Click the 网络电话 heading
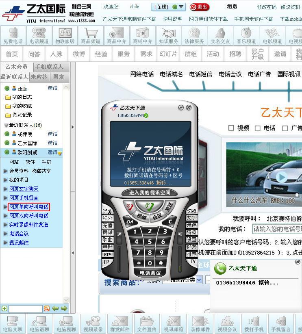The width and height of the screenshot is (302, 334). pyautogui.click(x=142, y=74)
